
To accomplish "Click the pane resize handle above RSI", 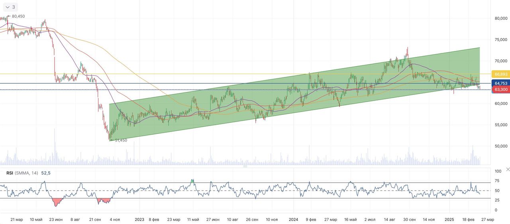I will point(245,166).
